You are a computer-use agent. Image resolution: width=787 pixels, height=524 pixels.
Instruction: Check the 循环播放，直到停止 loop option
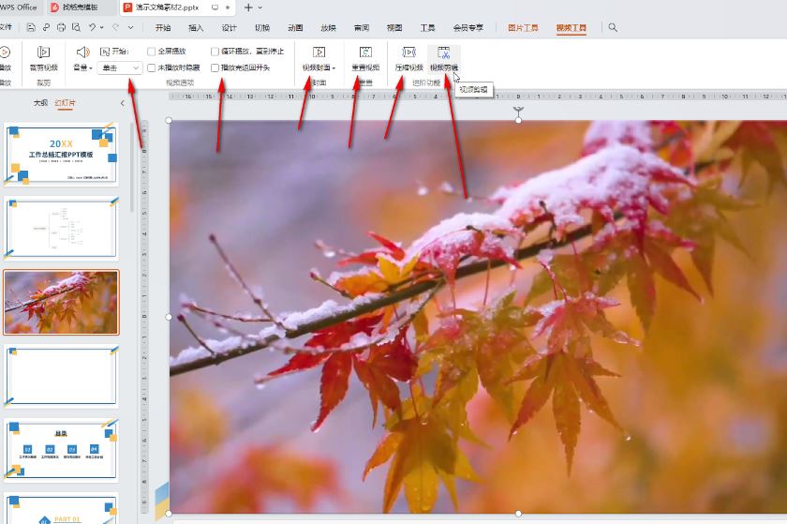click(215, 52)
